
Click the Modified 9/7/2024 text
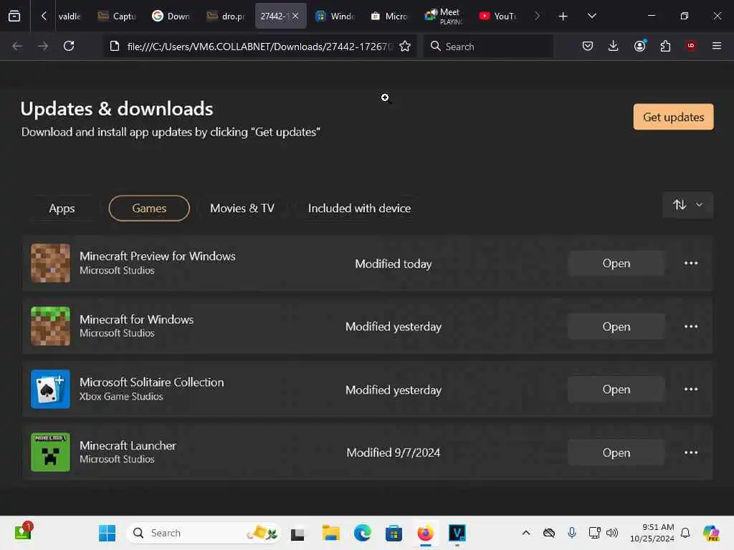pos(394,453)
